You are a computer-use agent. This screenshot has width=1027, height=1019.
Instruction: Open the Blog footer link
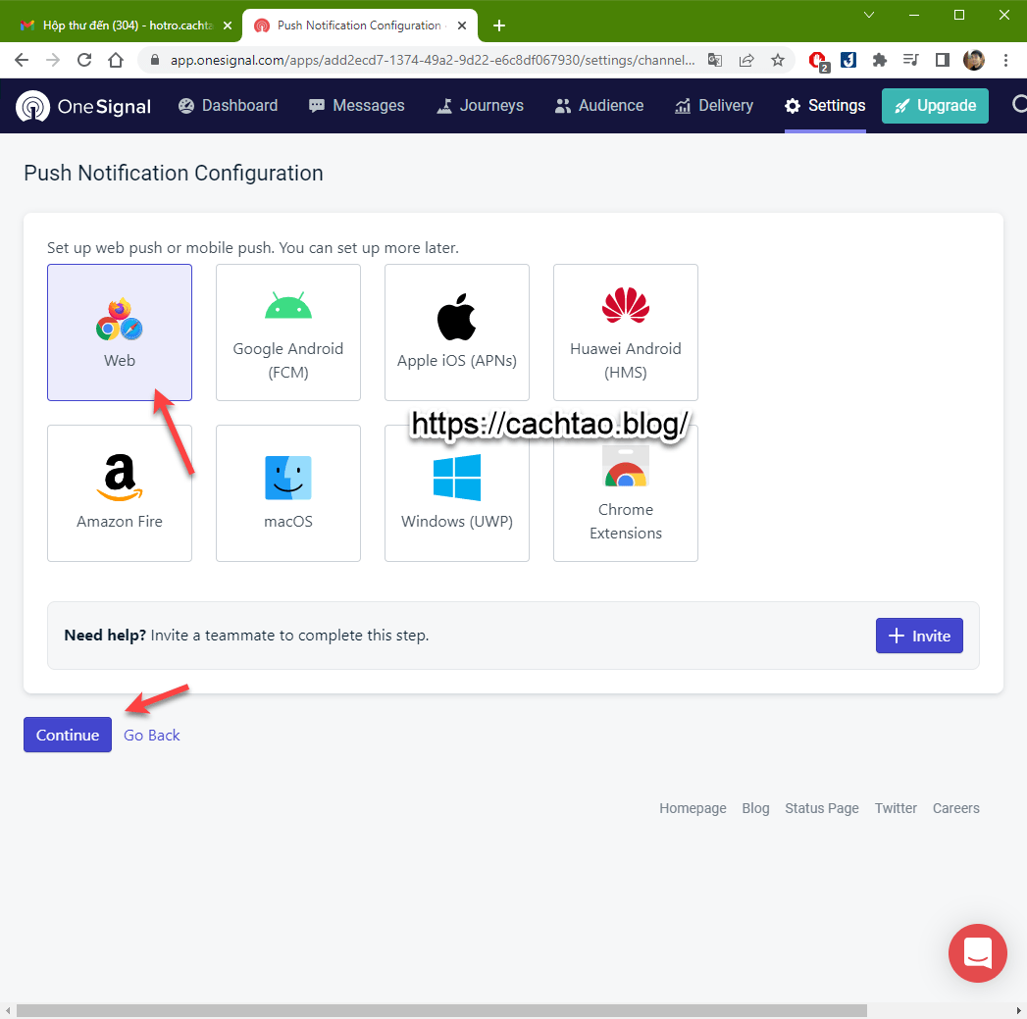(x=755, y=808)
